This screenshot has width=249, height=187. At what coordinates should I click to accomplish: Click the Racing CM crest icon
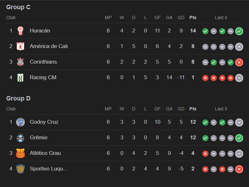click(20, 78)
